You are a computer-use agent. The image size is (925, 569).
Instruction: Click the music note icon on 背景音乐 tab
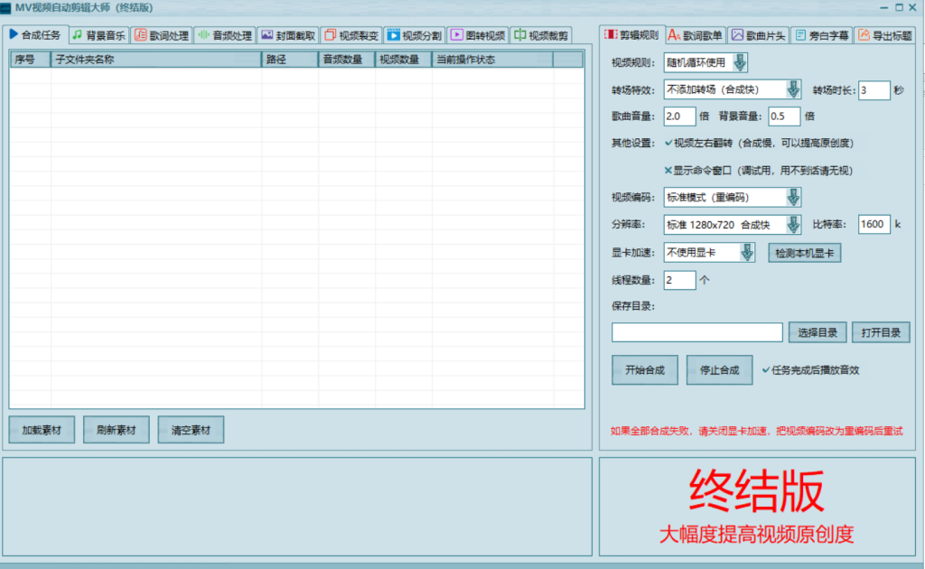click(x=78, y=35)
